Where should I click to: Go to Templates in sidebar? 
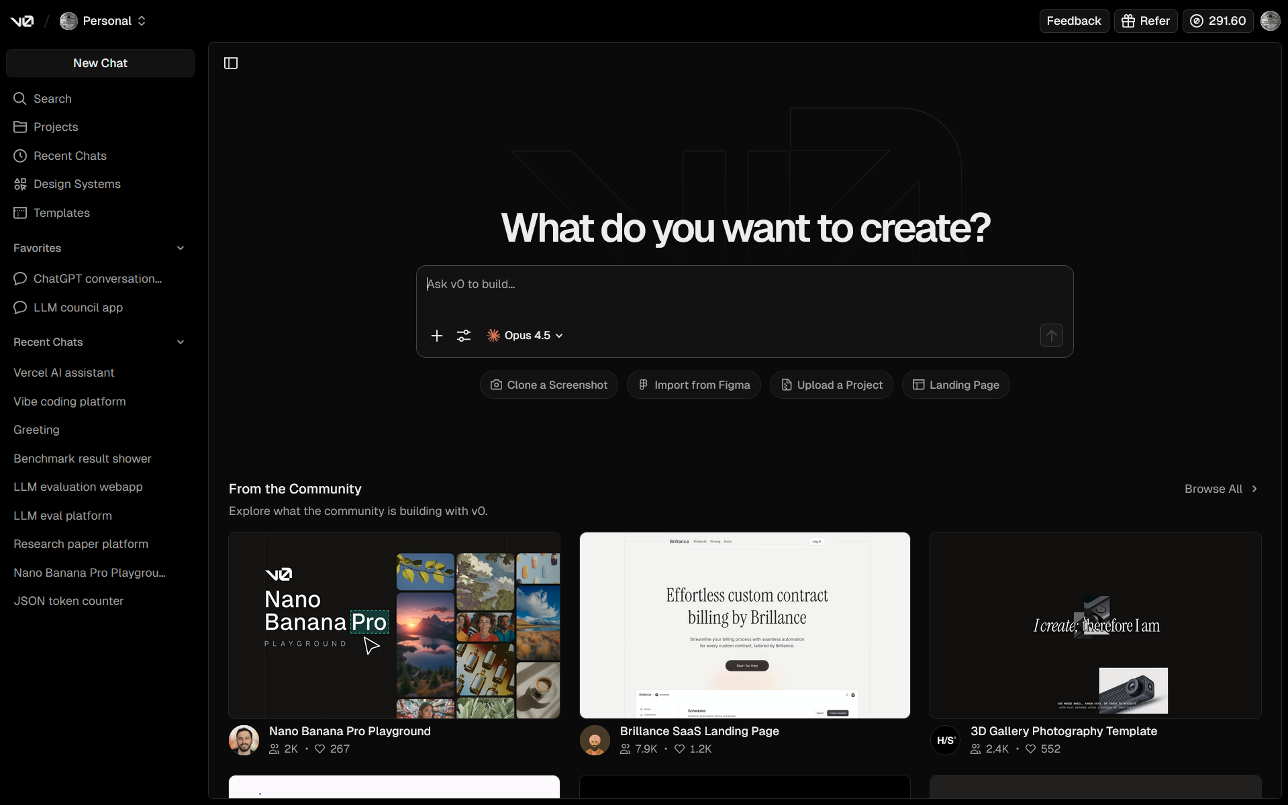pos(61,213)
